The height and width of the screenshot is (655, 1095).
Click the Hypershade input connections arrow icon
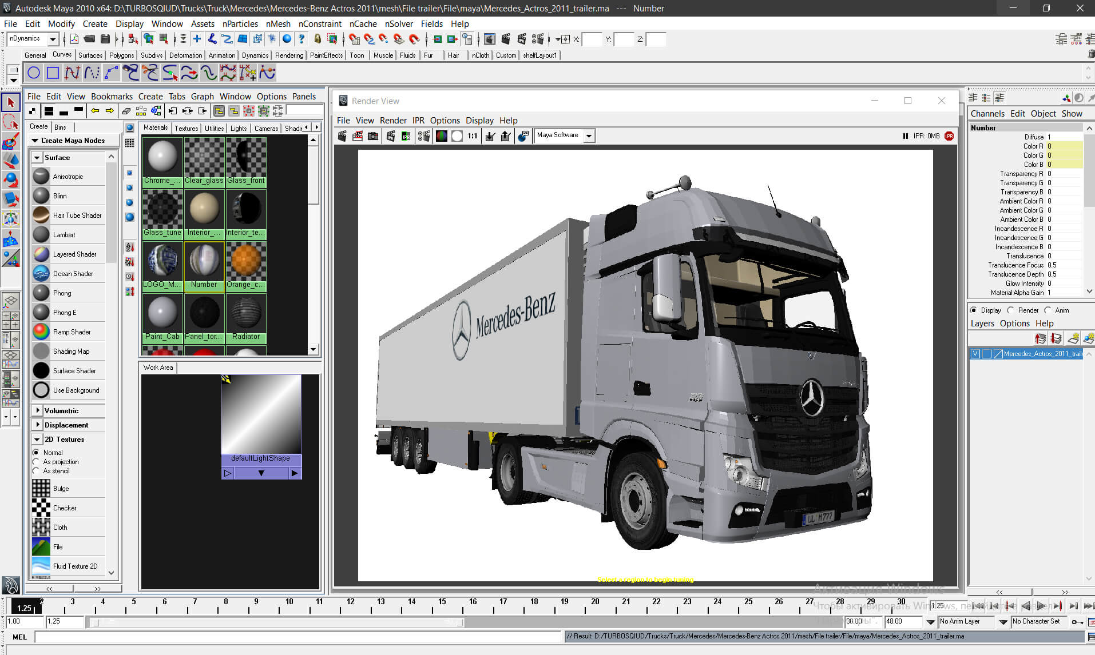tap(172, 111)
